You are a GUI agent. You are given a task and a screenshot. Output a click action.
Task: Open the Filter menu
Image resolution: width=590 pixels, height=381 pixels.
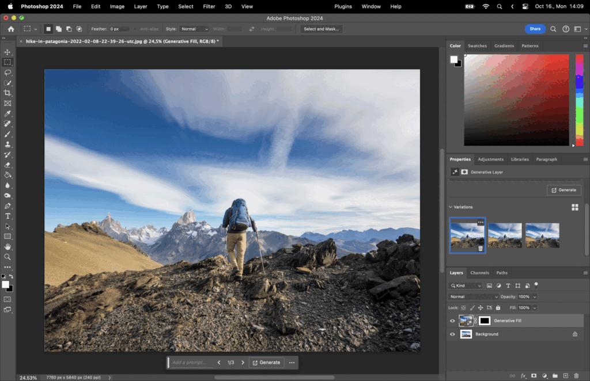[x=209, y=6]
